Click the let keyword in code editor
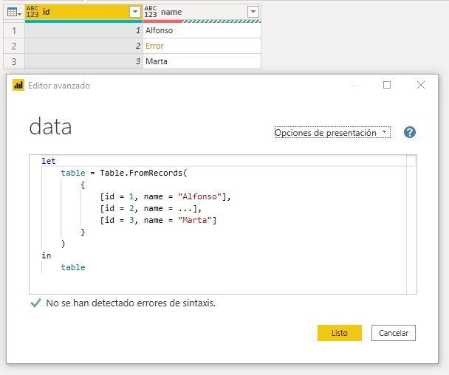The image size is (449, 375). (49, 161)
